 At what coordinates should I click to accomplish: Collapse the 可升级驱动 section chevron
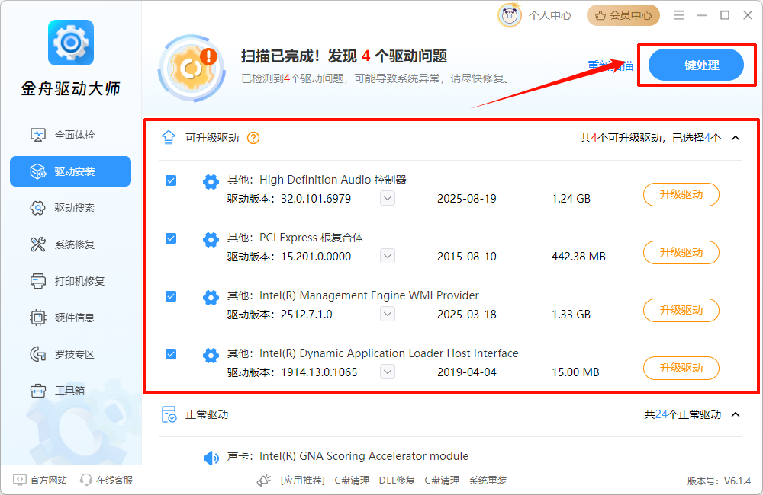click(x=736, y=138)
